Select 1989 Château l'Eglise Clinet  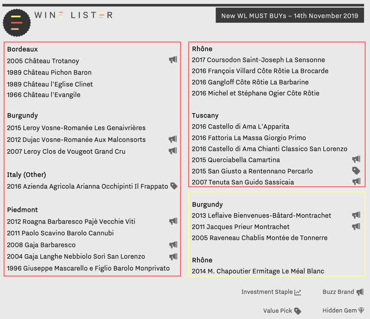50,84
